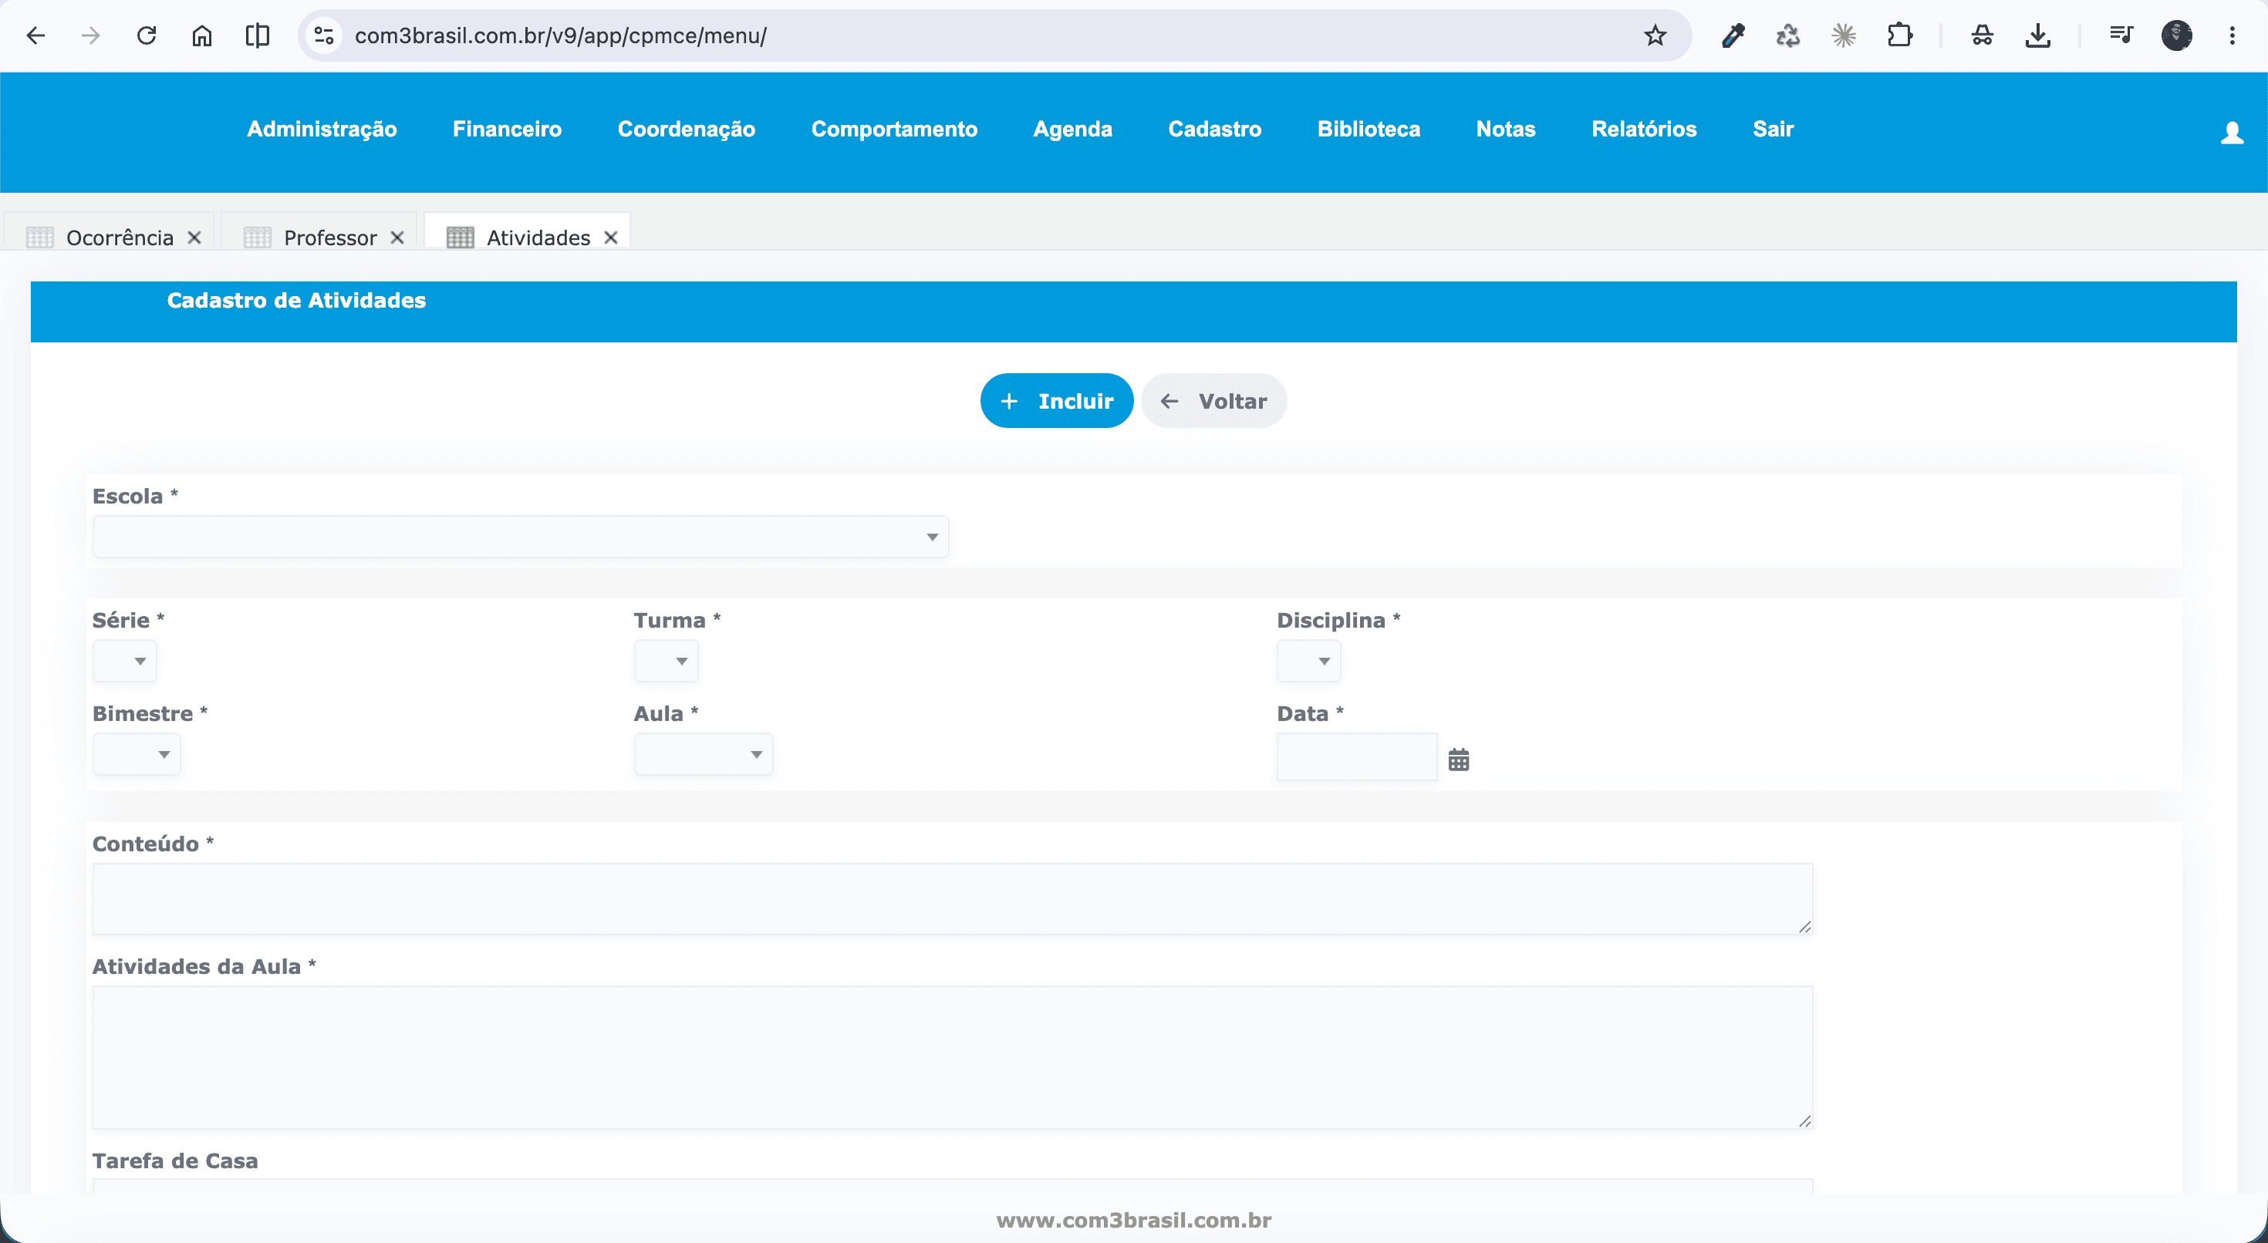Open the Coordenação menu
The image size is (2268, 1243).
click(x=687, y=130)
